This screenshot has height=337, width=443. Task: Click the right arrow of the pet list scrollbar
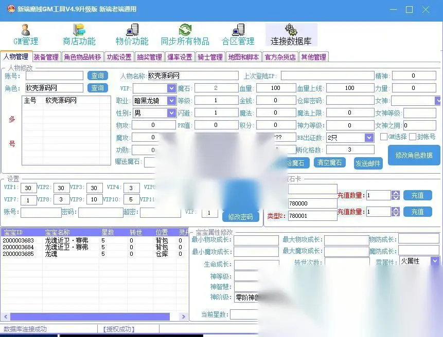(x=183, y=316)
